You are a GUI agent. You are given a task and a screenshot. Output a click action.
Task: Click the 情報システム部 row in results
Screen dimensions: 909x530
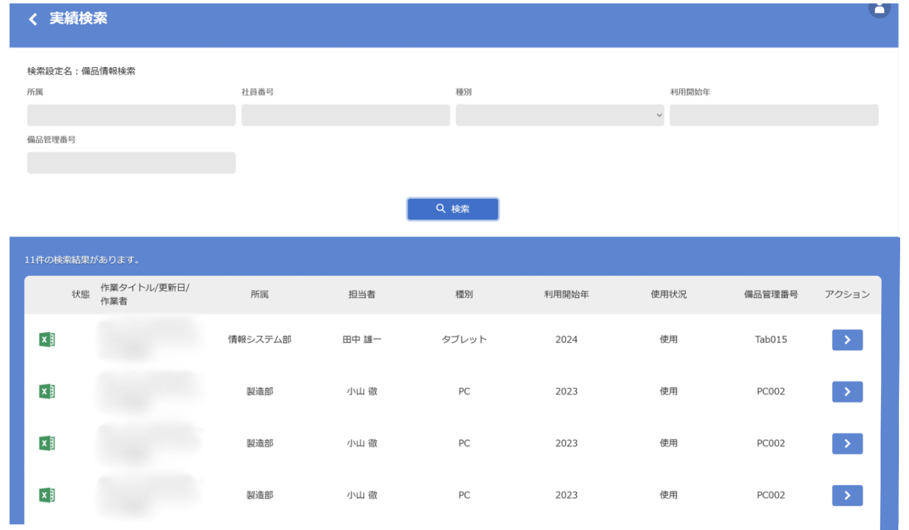click(x=260, y=340)
